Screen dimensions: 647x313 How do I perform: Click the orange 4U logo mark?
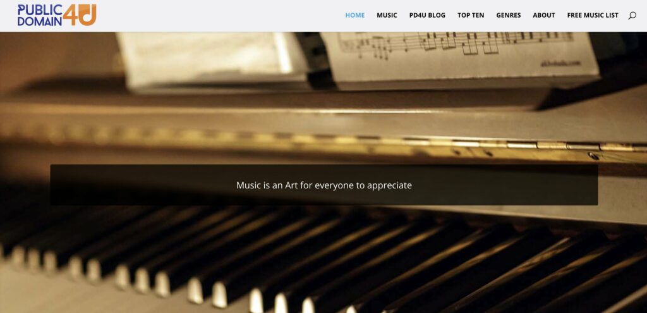click(x=80, y=15)
